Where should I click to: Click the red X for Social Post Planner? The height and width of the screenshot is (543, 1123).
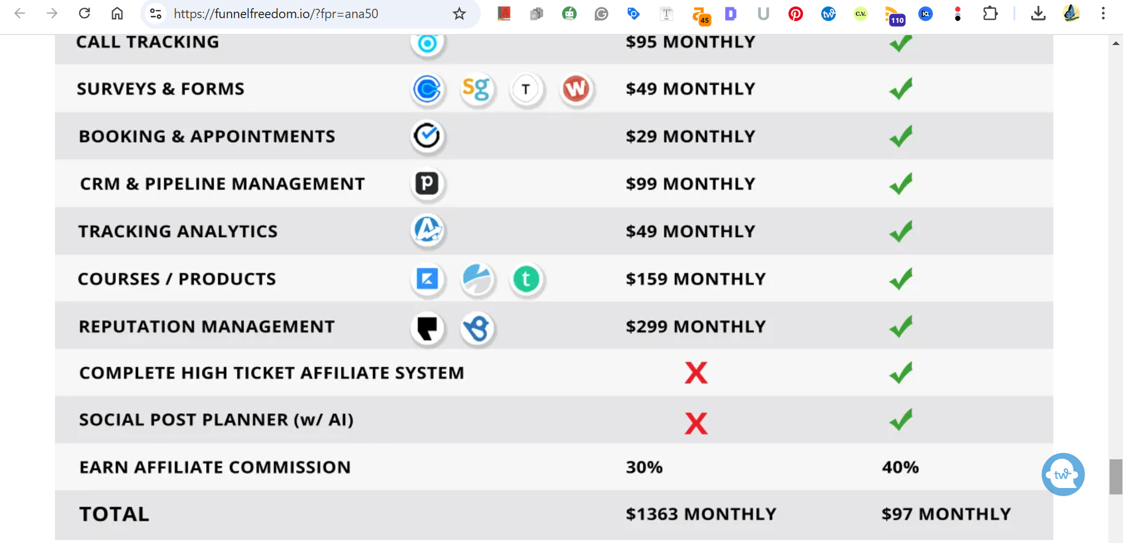696,422
